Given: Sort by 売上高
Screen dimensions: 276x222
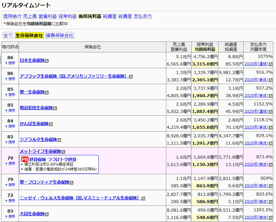Looking at the screenshot, I should coord(30,16).
